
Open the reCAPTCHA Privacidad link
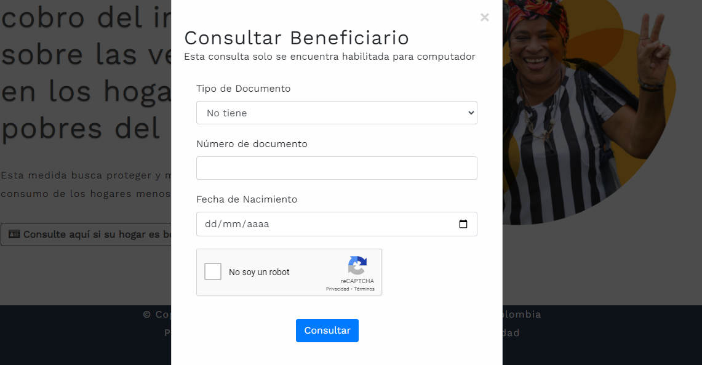(337, 289)
